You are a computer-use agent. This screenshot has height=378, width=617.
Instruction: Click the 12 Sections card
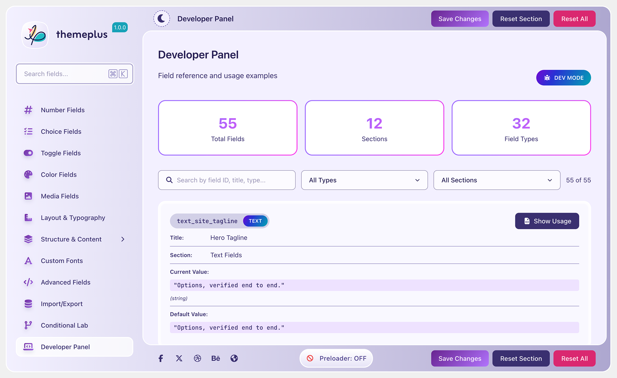click(x=374, y=128)
